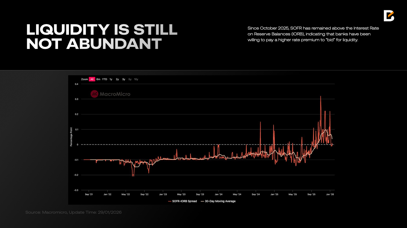Click the greyed-out 5y zoom option
The height and width of the screenshot is (228, 407).
tap(130, 79)
